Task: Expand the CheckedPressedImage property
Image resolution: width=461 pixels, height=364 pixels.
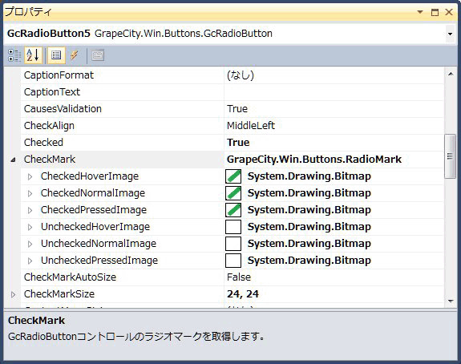Action: [x=30, y=210]
